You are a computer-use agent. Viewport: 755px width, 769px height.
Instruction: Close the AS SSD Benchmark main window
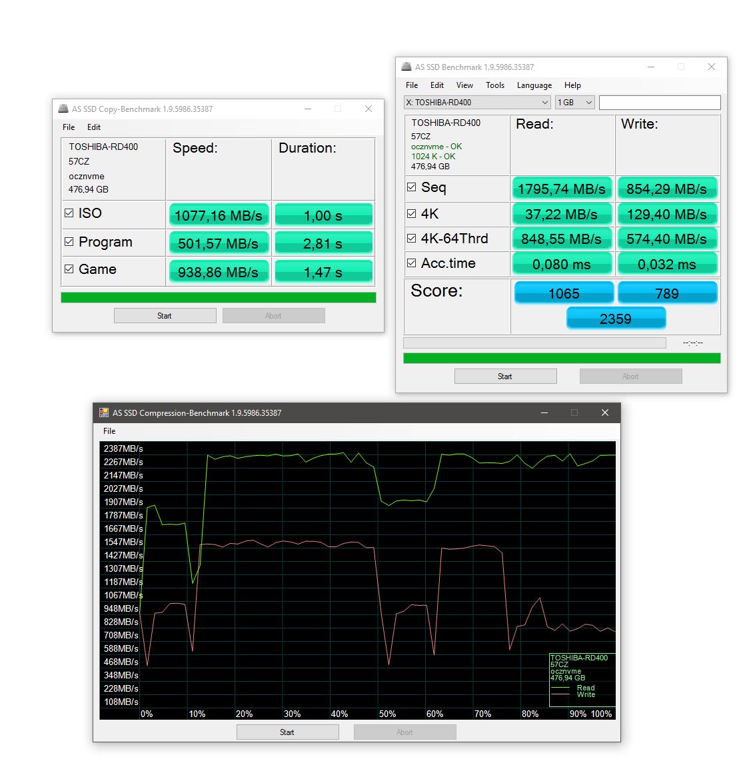point(711,67)
